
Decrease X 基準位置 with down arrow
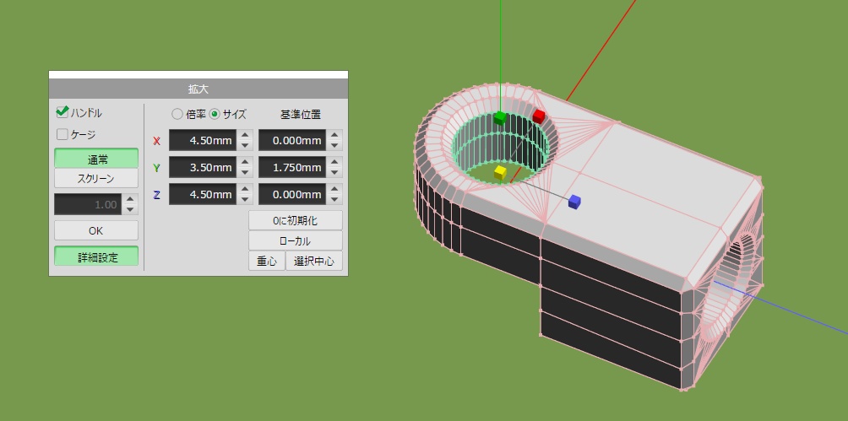[x=334, y=146]
